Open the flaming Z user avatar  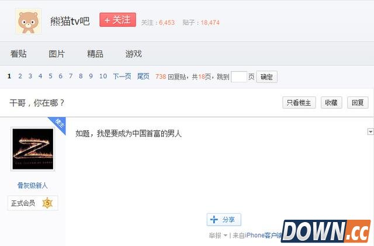[x=33, y=149]
